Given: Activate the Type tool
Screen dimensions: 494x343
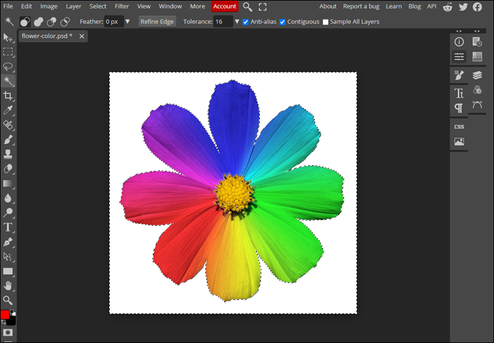Looking at the screenshot, I should (x=8, y=227).
